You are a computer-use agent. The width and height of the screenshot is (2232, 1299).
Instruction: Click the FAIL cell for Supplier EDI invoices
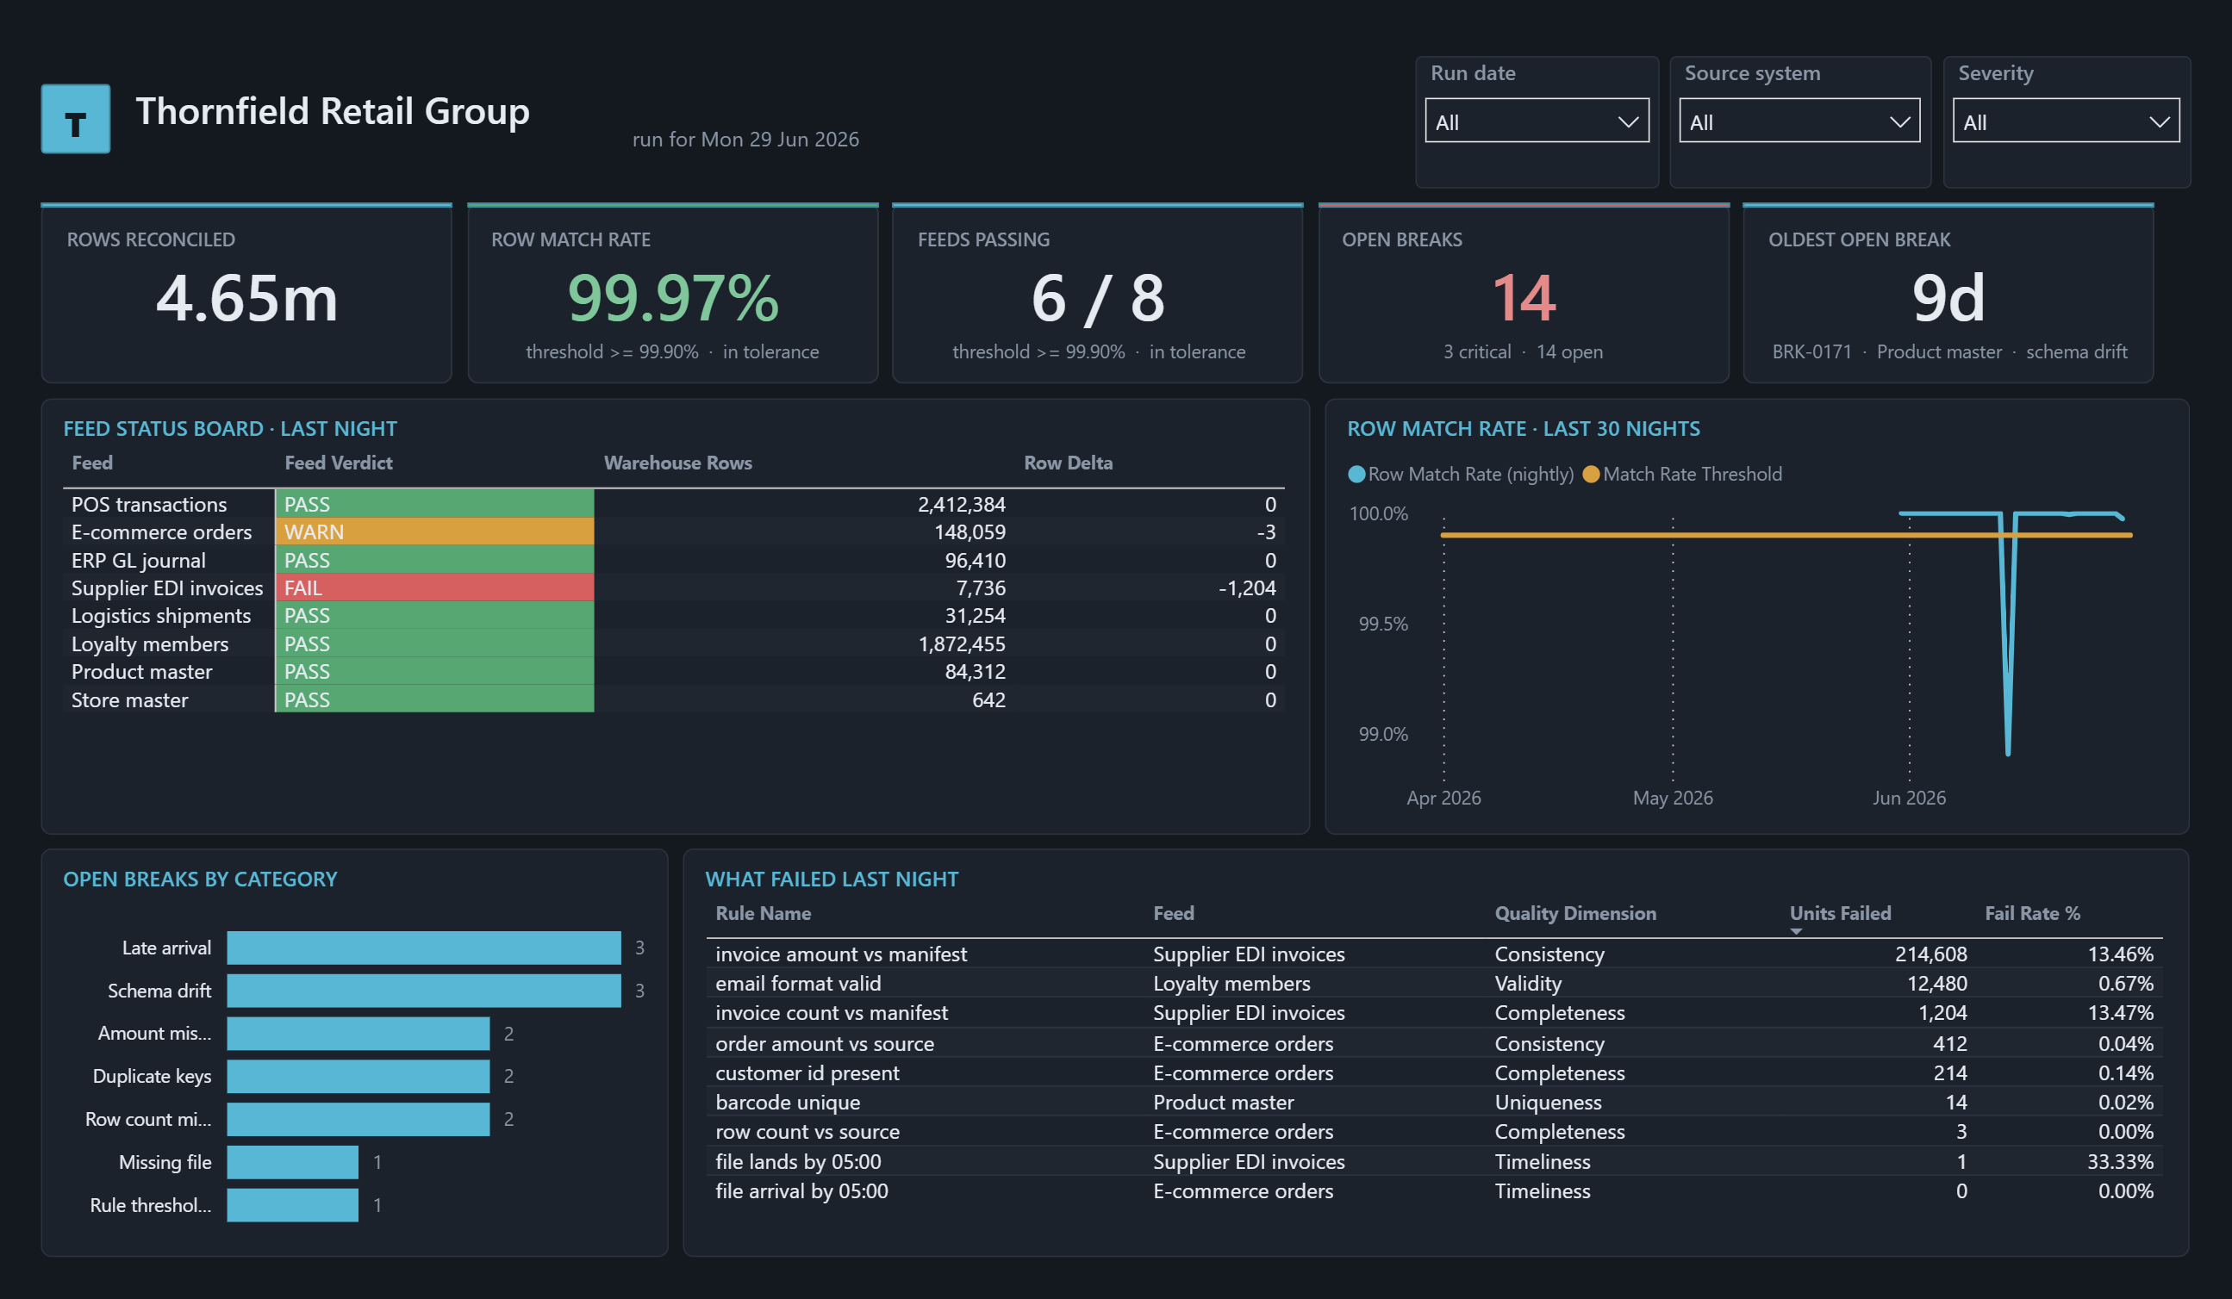(x=434, y=588)
